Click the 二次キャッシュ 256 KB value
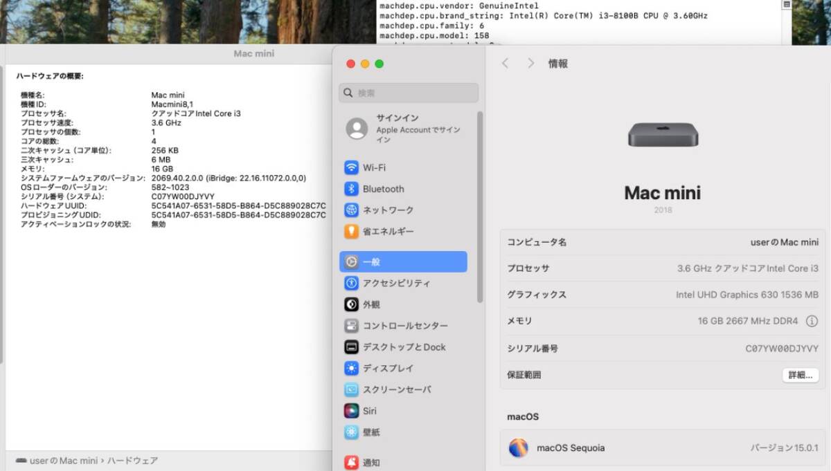The width and height of the screenshot is (831, 471). 165,151
